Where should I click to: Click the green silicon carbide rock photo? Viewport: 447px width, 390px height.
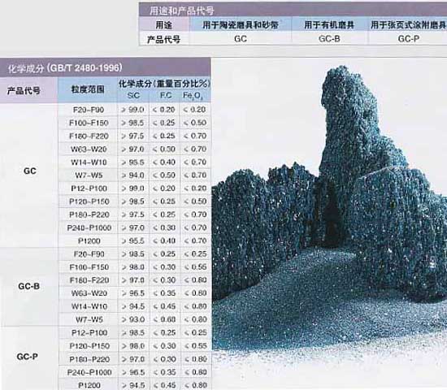329,223
